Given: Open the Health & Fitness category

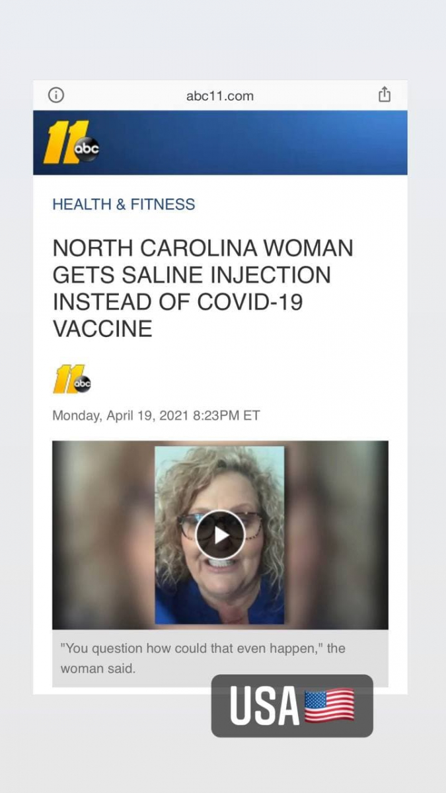Looking at the screenshot, I should click(124, 204).
